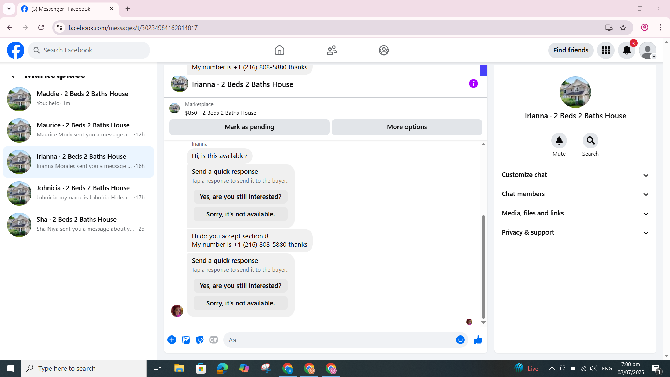Expand Chat members section
This screenshot has width=670, height=377.
[575, 194]
